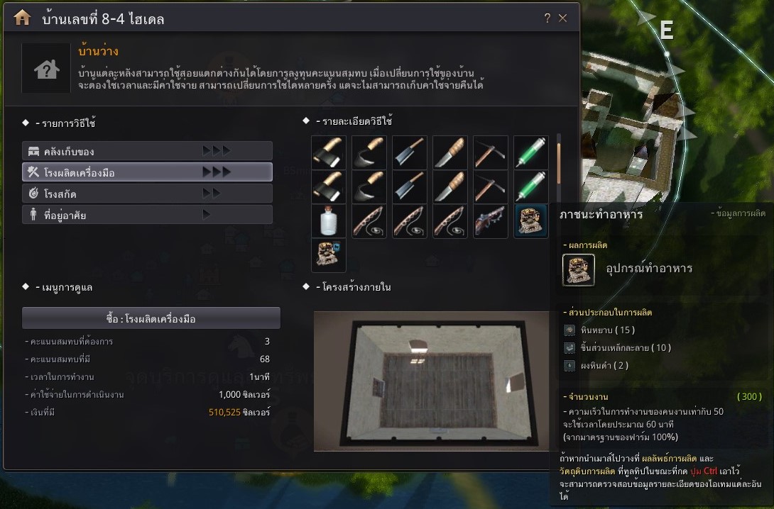The height and width of the screenshot is (509, 774).
Task: Open the help question mark icon
Action: [547, 18]
